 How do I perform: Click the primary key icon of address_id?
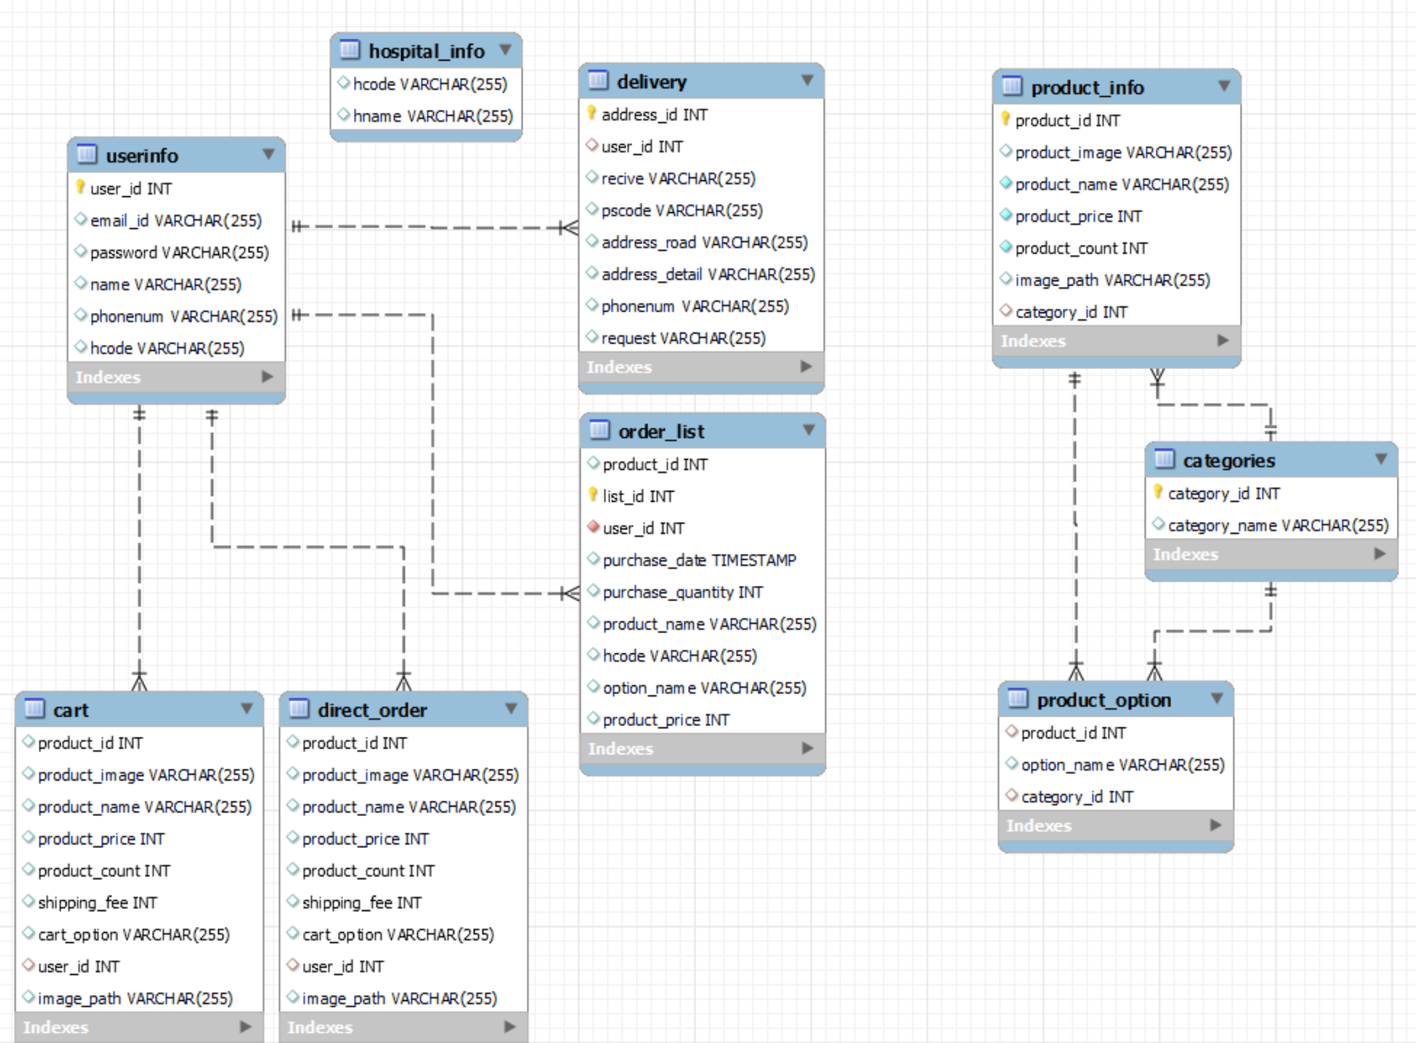[x=591, y=113]
